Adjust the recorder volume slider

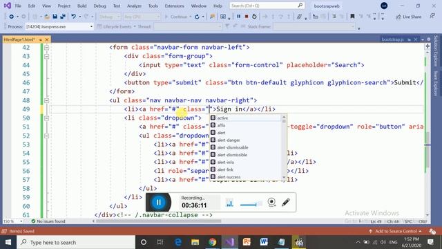pyautogui.click(x=251, y=204)
